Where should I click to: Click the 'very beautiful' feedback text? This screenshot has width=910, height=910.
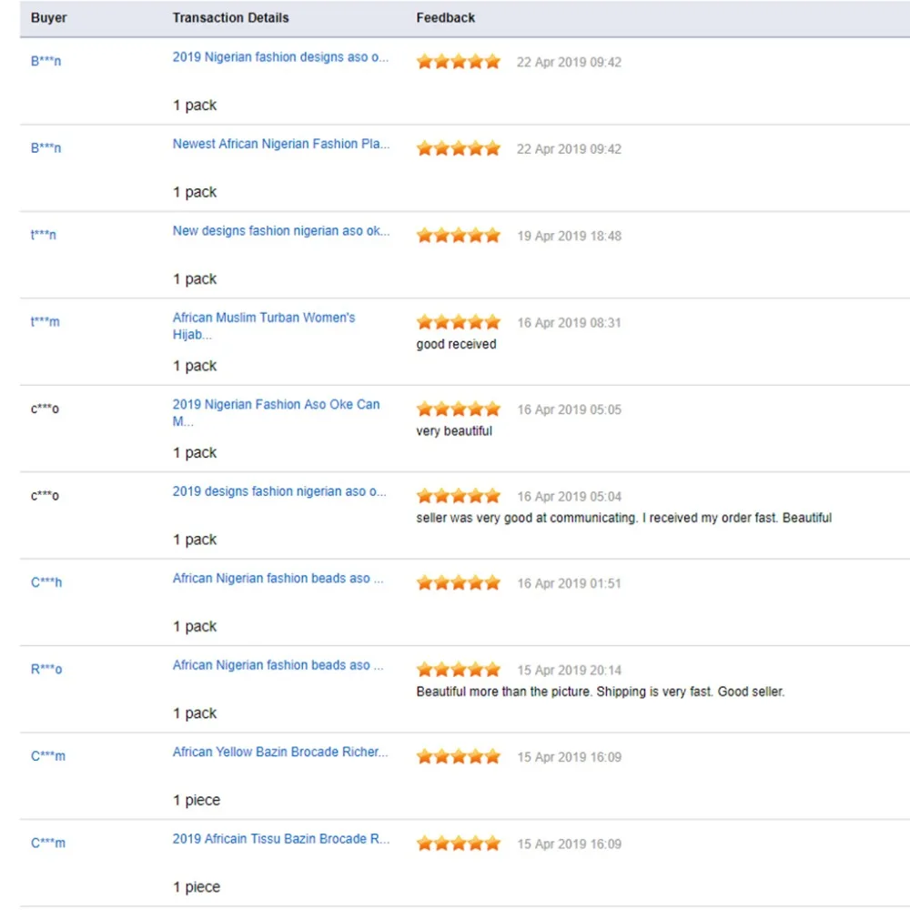[x=454, y=431]
